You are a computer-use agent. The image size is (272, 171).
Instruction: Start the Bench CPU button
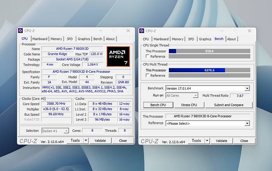click(158, 105)
